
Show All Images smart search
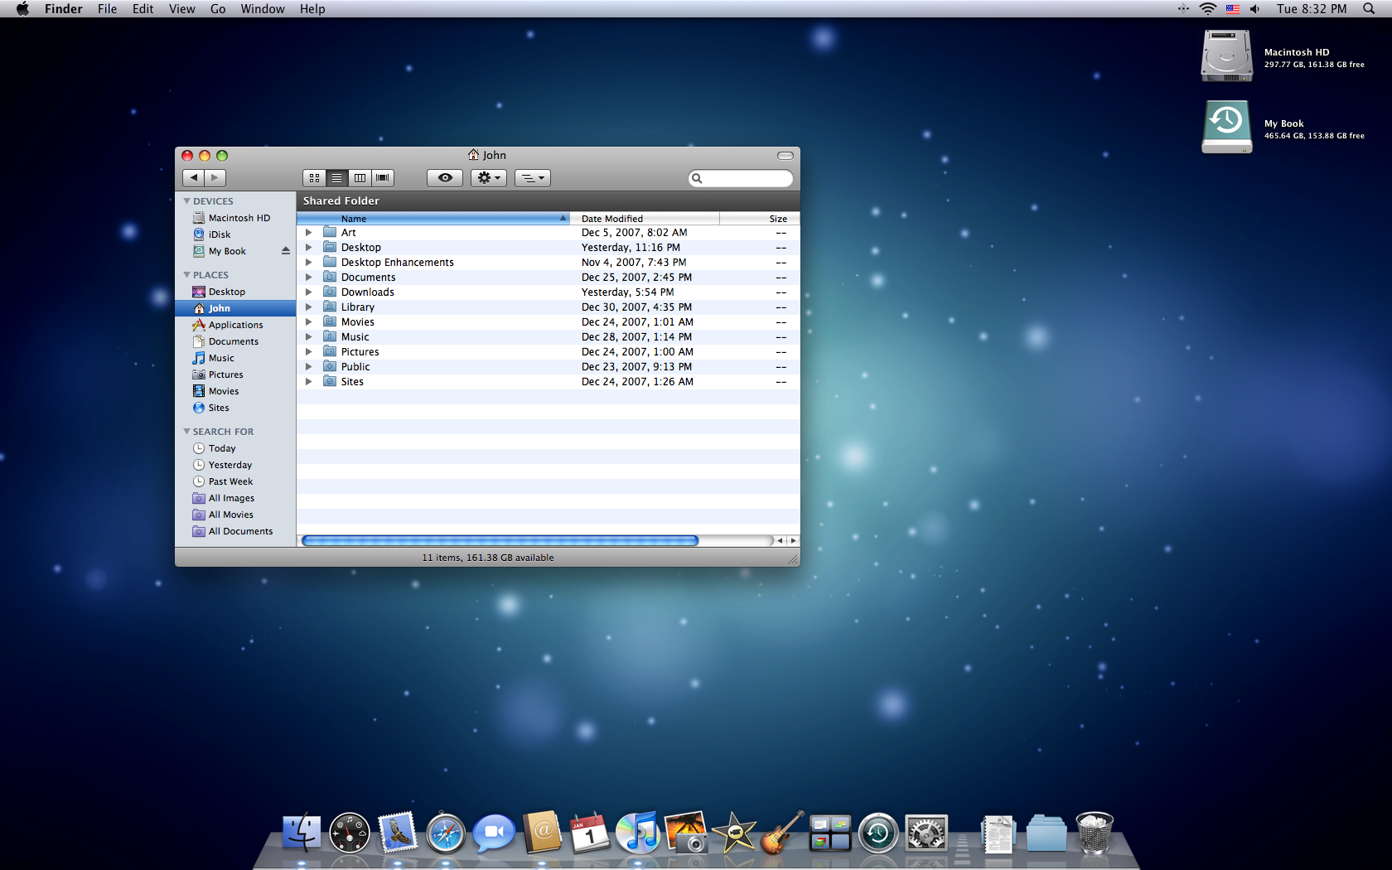tap(235, 498)
